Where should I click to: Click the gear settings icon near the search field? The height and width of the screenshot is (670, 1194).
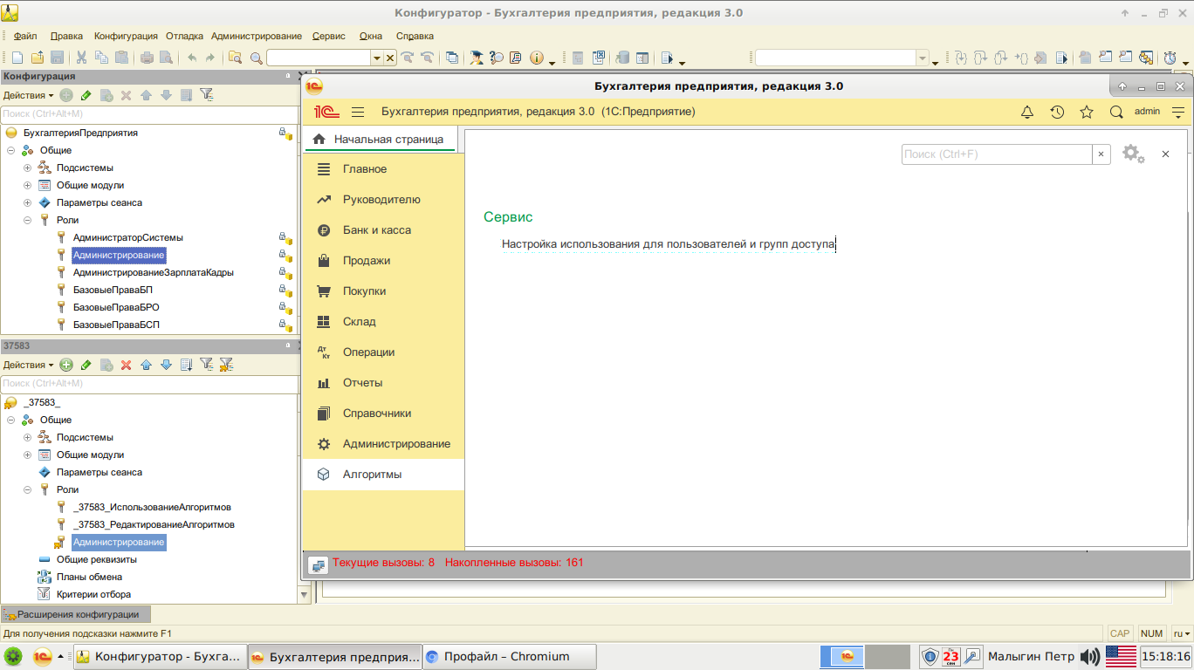pyautogui.click(x=1133, y=154)
